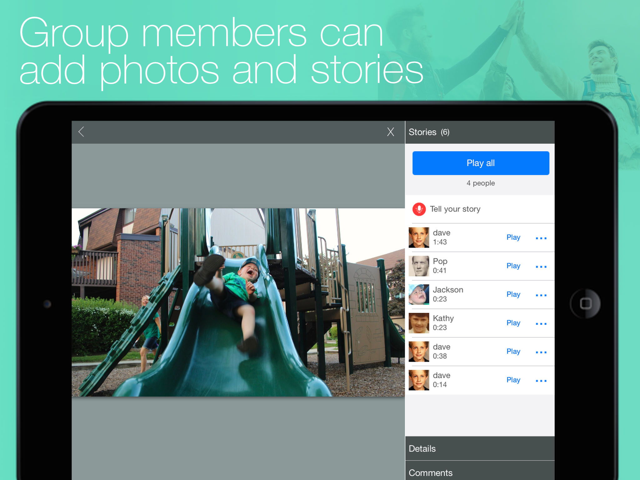Expand the Comments section
Image resolution: width=640 pixels, height=480 pixels.
pyautogui.click(x=480, y=472)
